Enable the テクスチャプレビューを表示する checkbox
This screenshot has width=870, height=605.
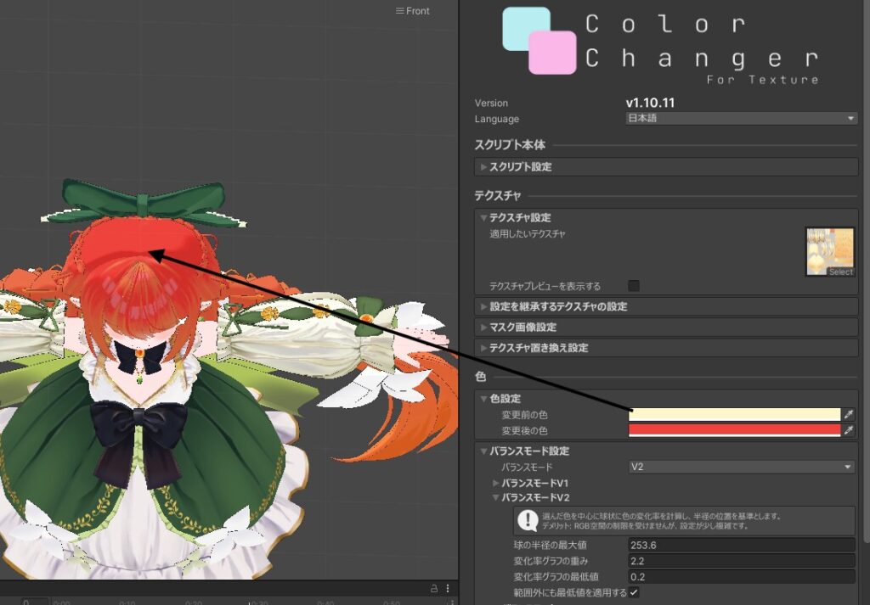[x=633, y=286]
